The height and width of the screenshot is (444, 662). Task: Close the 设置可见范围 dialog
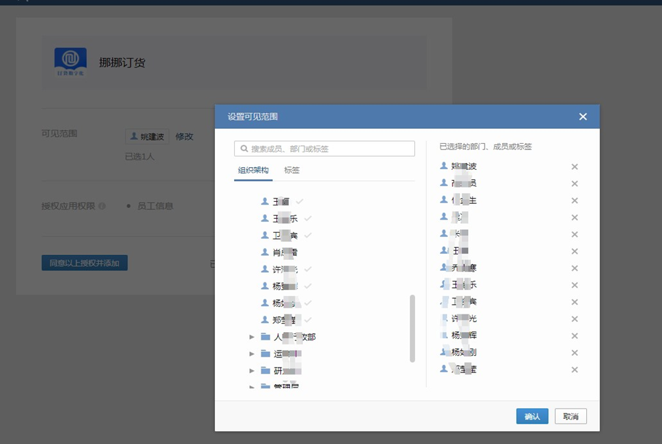583,117
